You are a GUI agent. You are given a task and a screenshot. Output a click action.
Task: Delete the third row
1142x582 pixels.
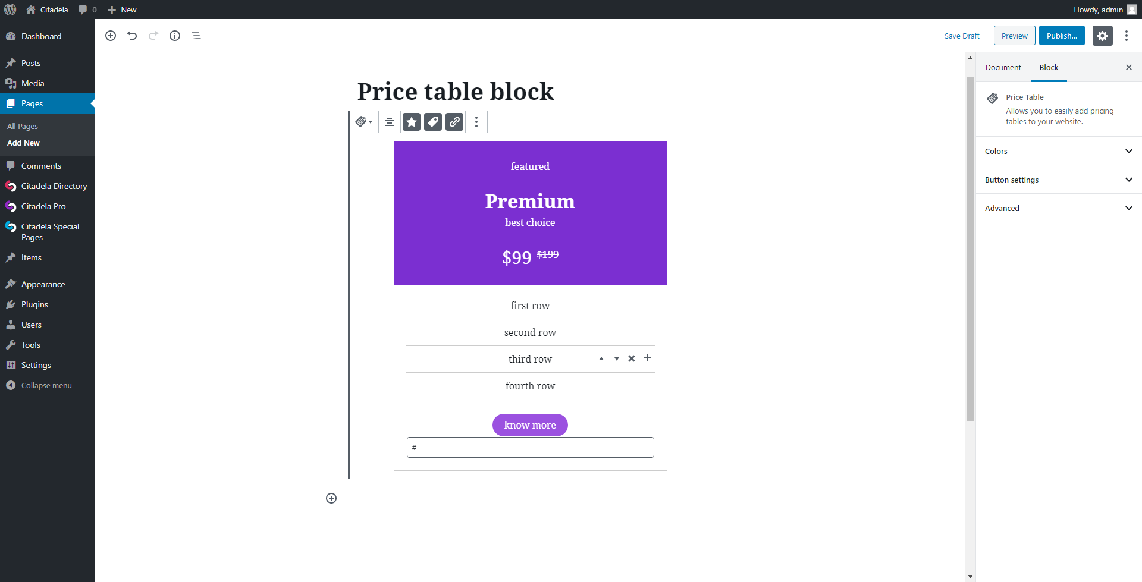tap(632, 358)
